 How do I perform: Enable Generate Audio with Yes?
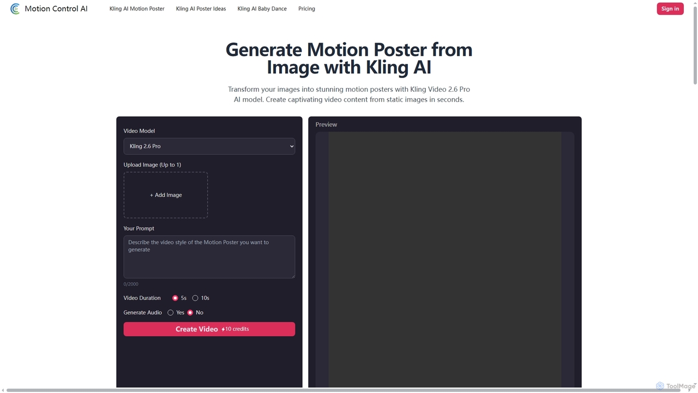[x=171, y=313]
